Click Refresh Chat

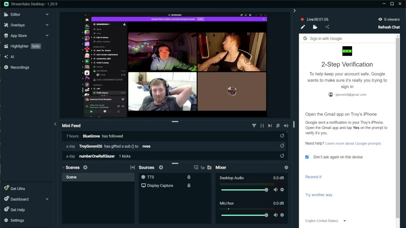pos(389,27)
